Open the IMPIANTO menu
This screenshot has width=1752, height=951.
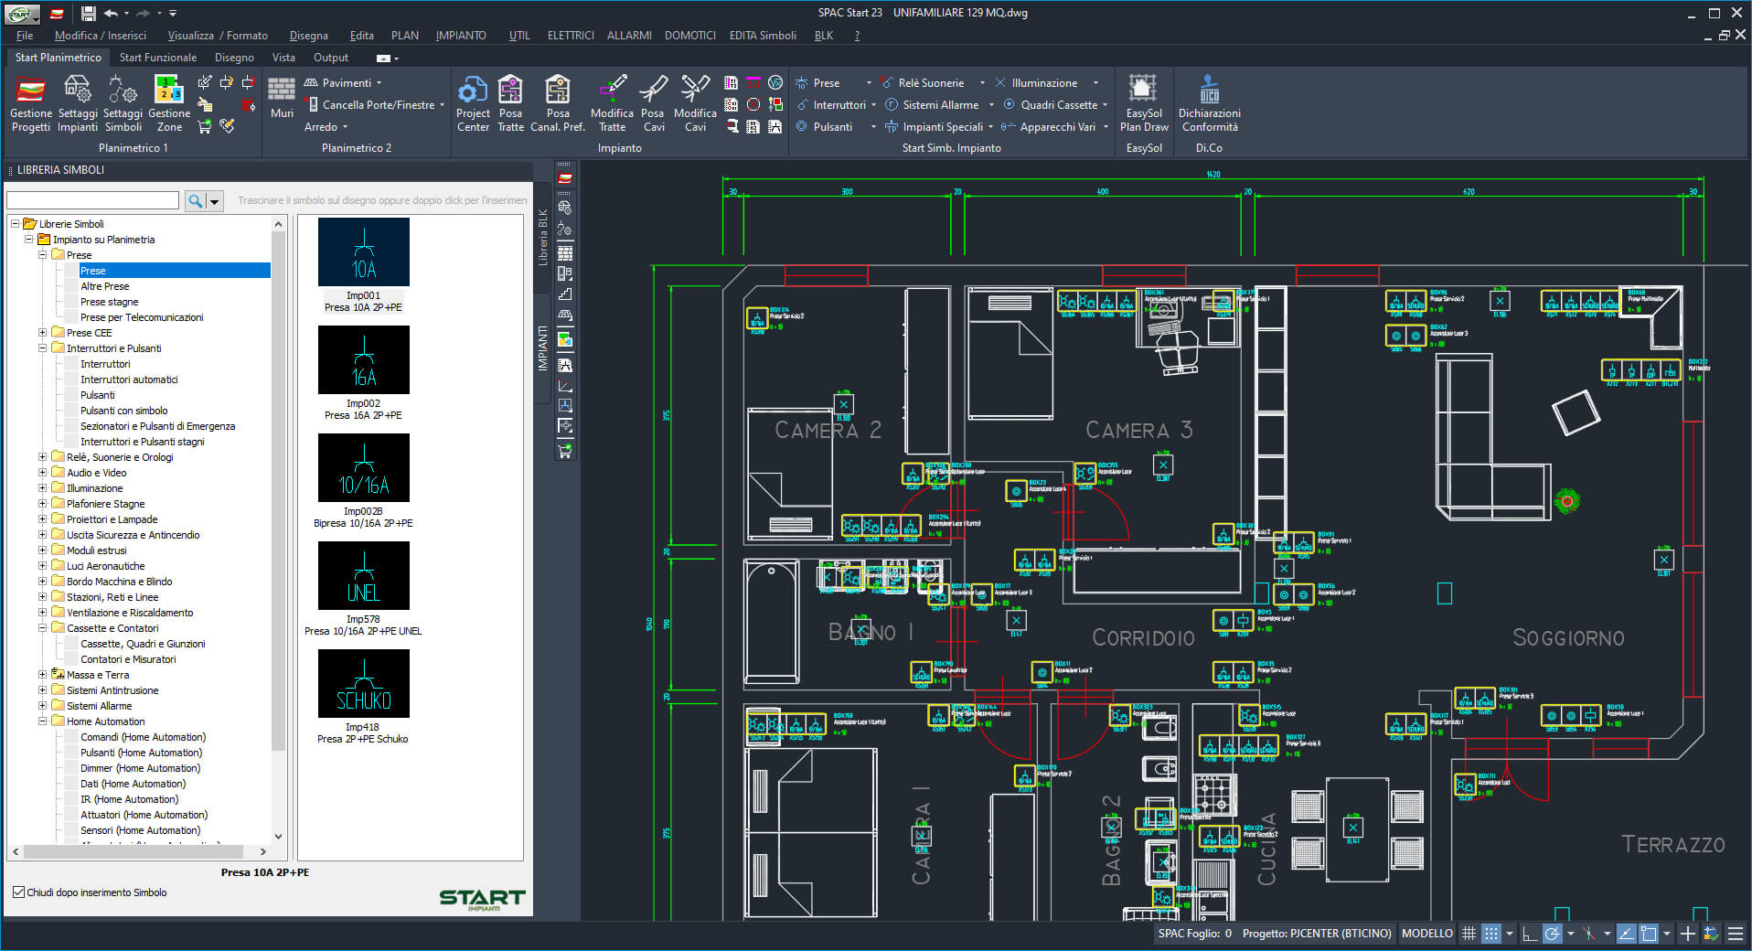(460, 36)
